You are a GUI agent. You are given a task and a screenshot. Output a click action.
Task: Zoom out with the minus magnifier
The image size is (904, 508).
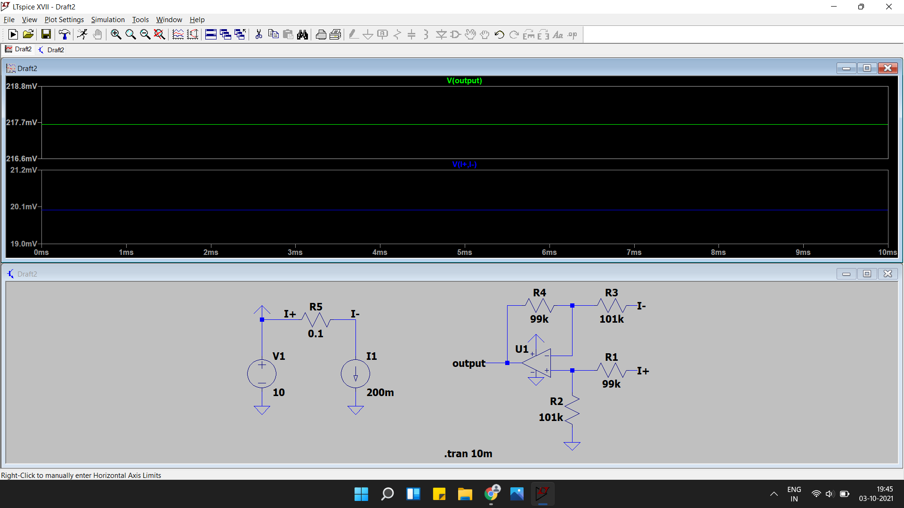(145, 34)
